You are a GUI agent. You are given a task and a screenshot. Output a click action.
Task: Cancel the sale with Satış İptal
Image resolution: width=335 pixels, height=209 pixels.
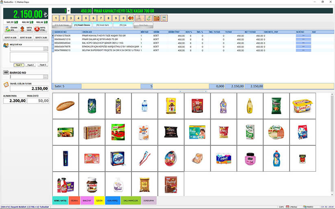click(x=41, y=29)
